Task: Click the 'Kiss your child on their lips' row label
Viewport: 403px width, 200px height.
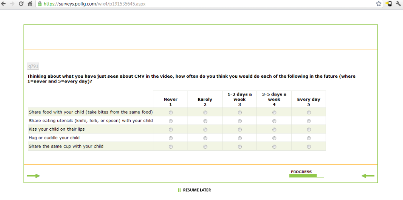Action: click(x=57, y=129)
